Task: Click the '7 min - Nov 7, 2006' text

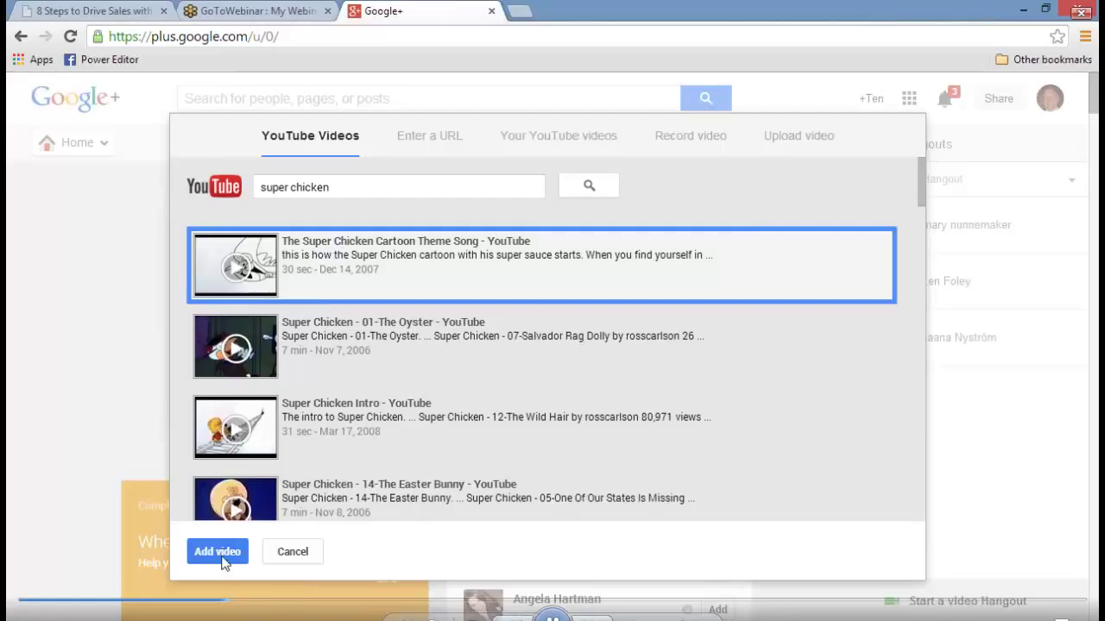Action: point(325,350)
